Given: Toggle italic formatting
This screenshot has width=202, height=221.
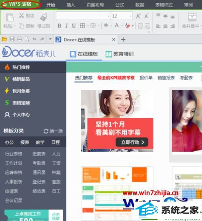Looking at the screenshot, I should click(x=67, y=25).
